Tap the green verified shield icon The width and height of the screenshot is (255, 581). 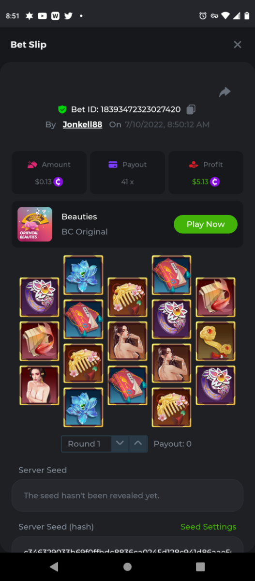(62, 109)
